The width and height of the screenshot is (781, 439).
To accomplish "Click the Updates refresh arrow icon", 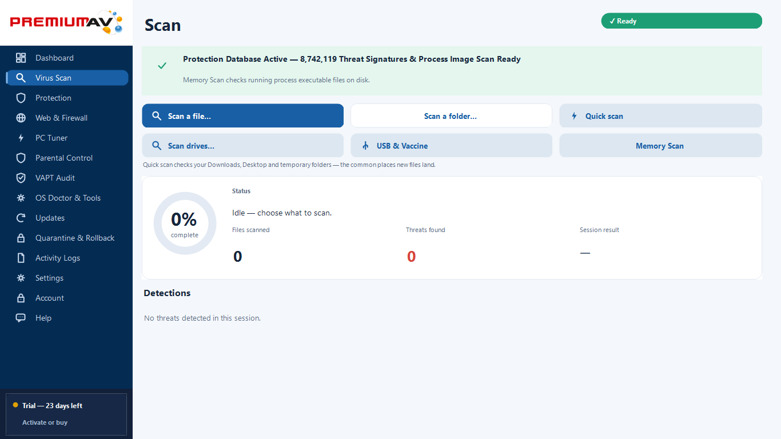I will click(x=21, y=218).
